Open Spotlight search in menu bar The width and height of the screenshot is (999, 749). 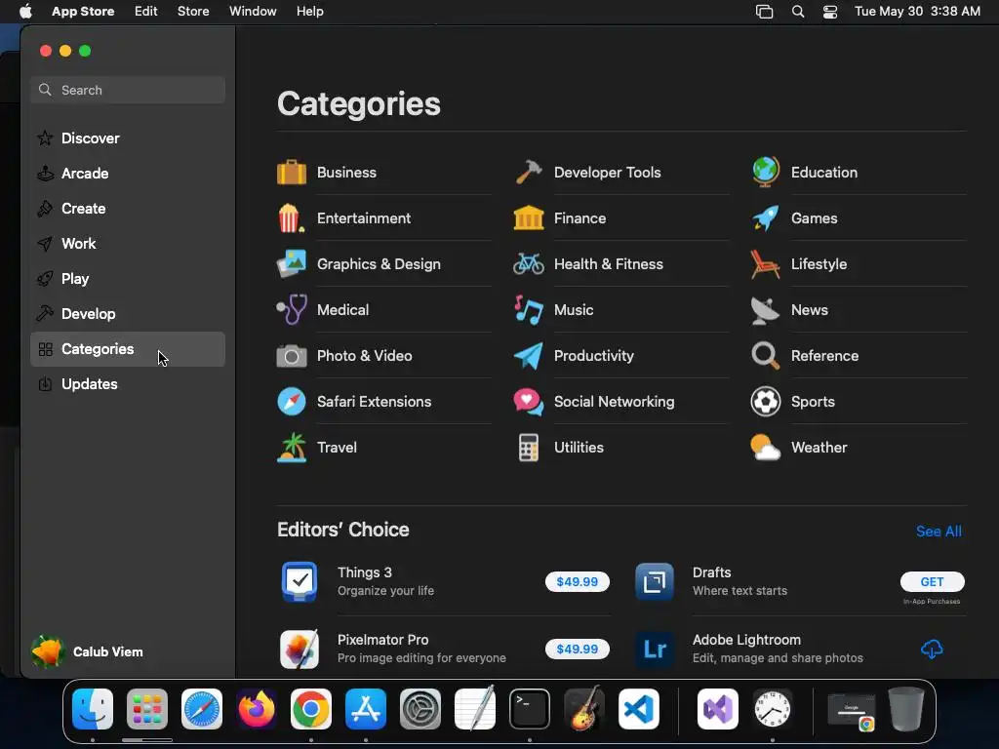(798, 12)
